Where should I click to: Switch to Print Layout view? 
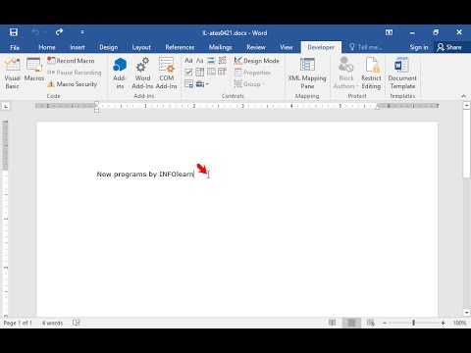coord(351,323)
